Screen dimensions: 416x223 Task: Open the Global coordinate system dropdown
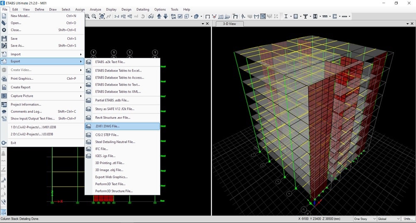388,219
